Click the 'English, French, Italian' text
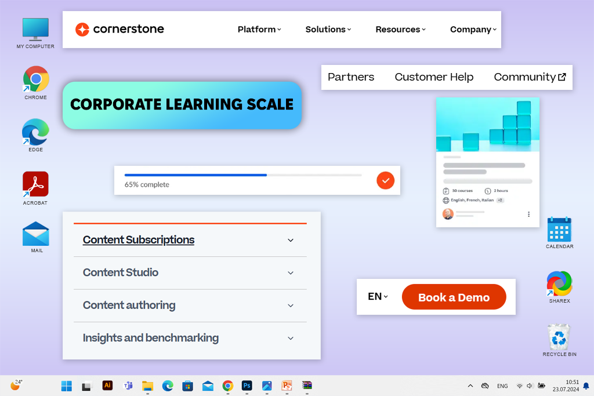The image size is (594, 396). click(x=472, y=200)
